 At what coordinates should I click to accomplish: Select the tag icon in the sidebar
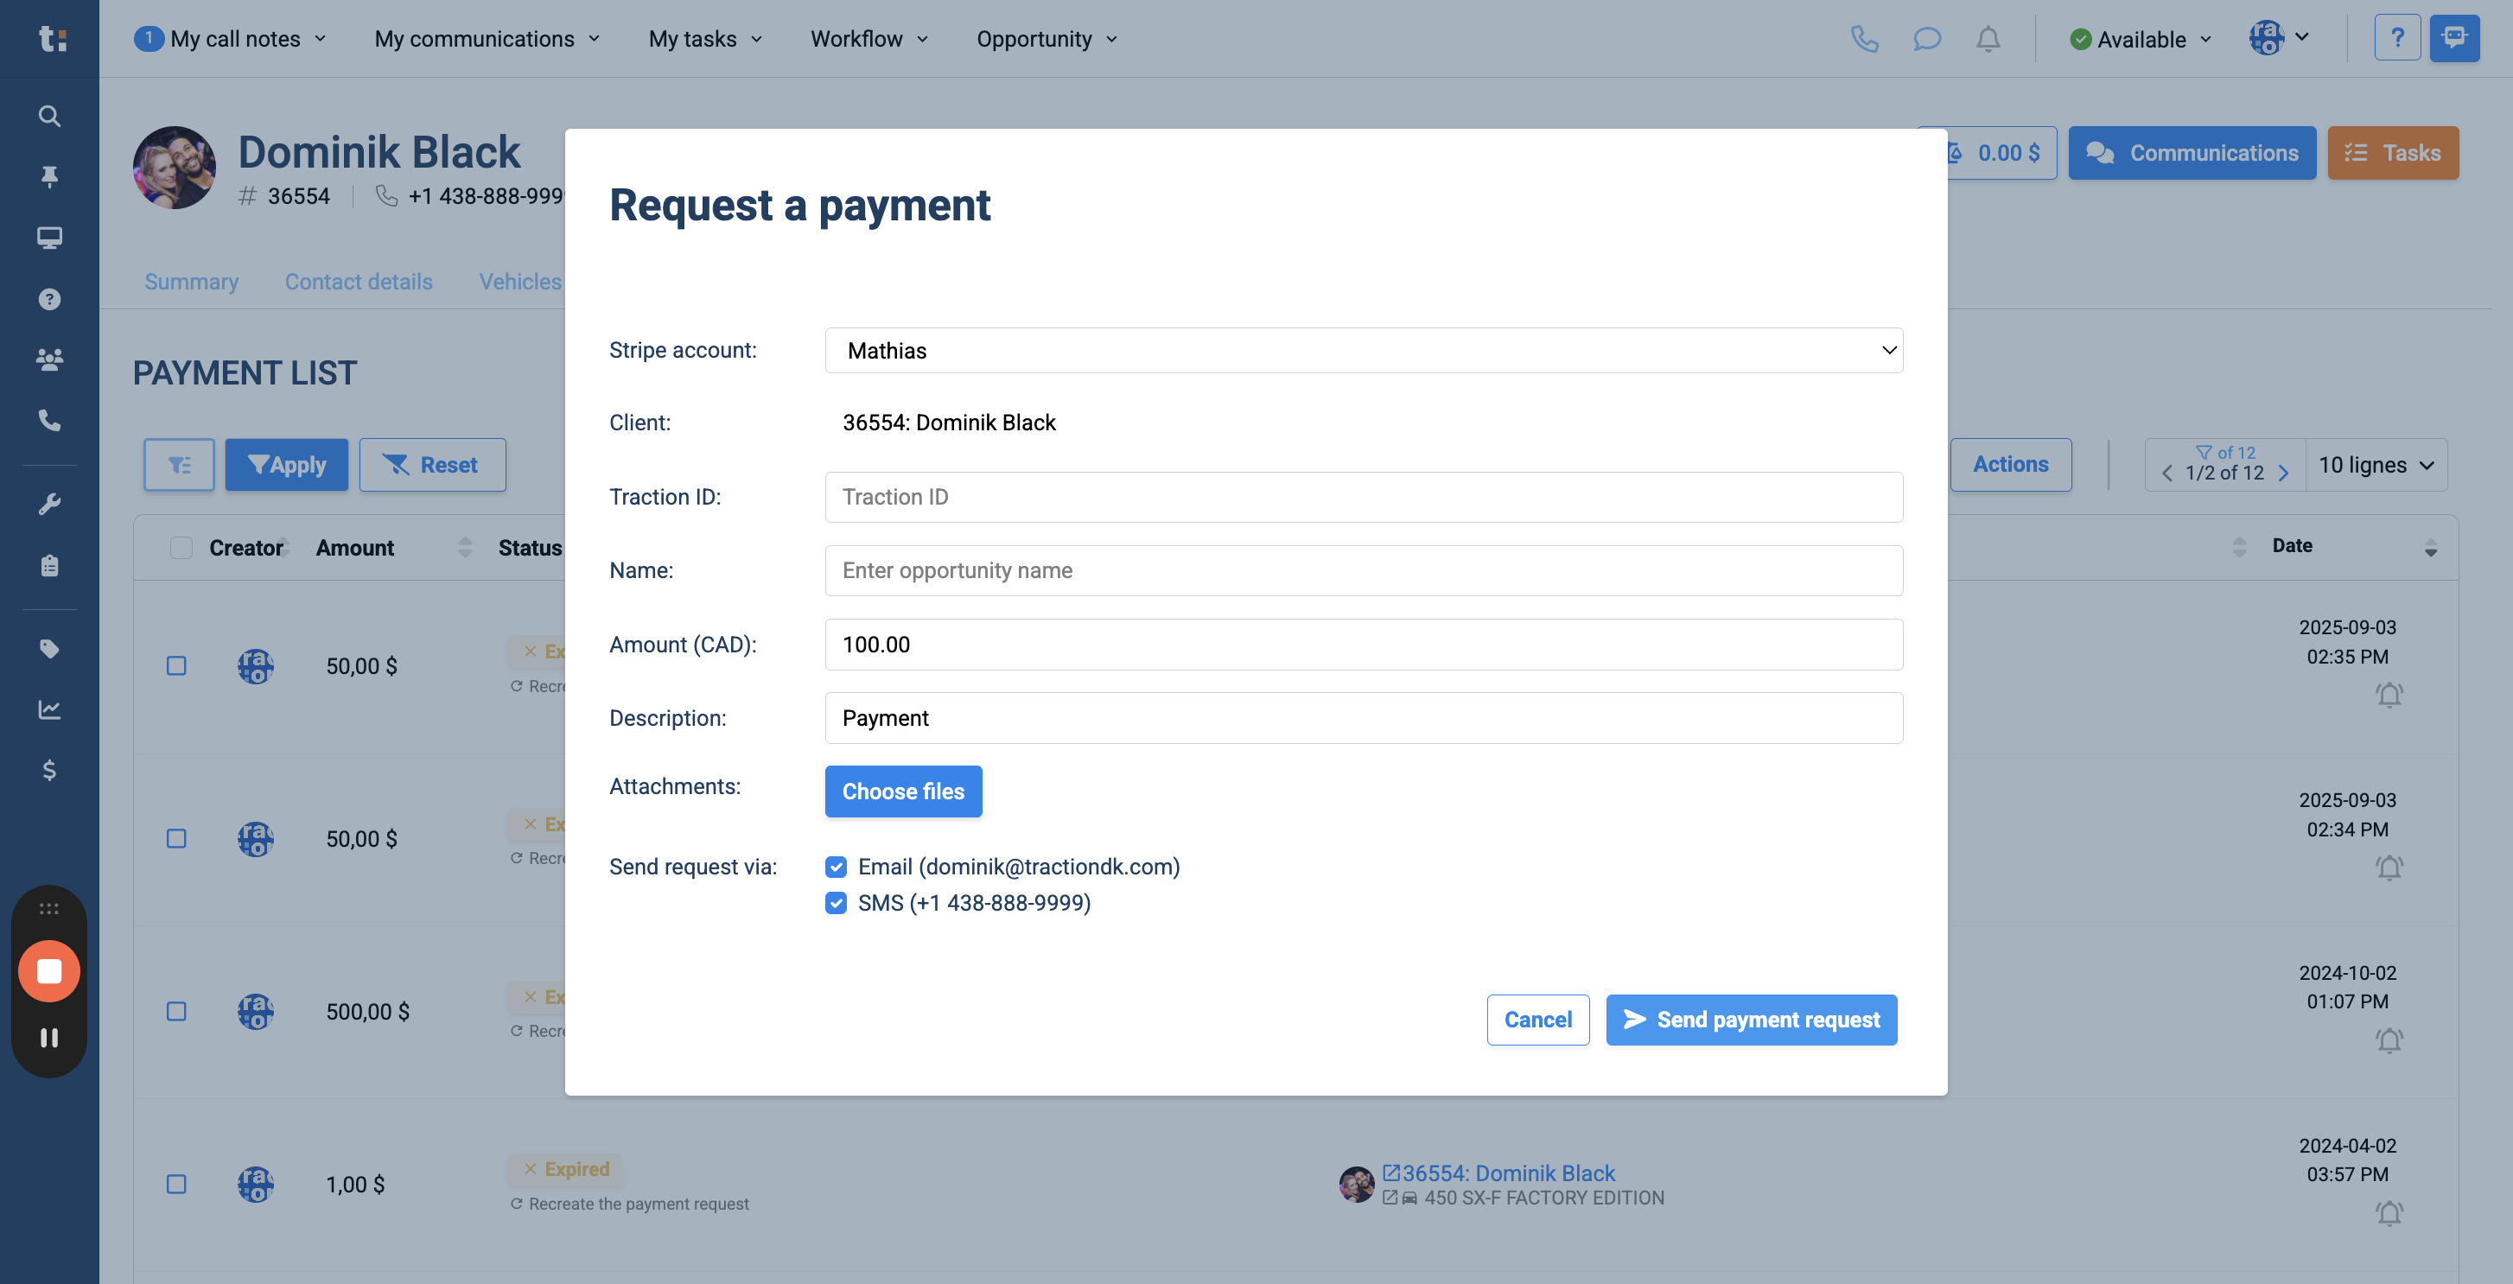48,648
